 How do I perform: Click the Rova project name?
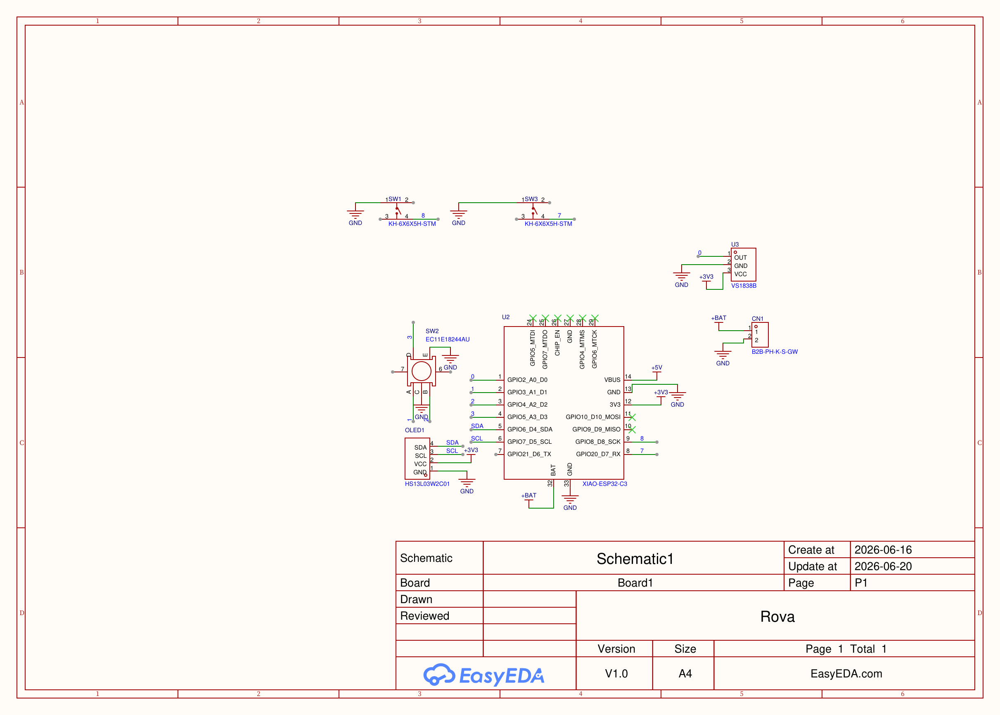click(x=777, y=616)
